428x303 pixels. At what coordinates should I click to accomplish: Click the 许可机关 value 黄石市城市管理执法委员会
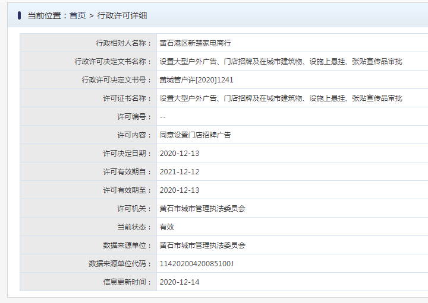click(x=203, y=209)
